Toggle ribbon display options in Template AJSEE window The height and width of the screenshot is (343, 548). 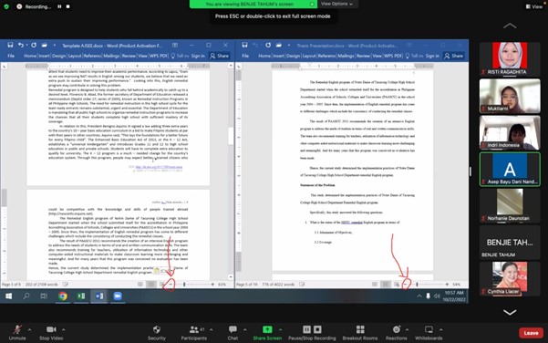[175, 45]
